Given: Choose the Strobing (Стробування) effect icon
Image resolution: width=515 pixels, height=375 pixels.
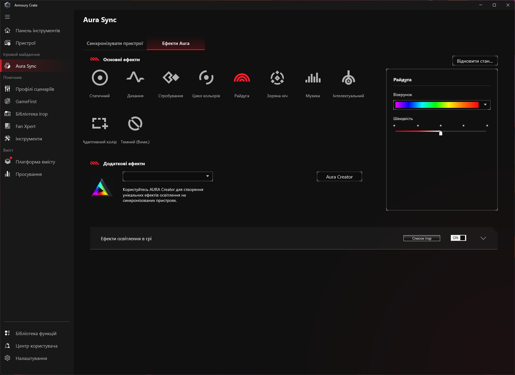Looking at the screenshot, I should tap(171, 78).
